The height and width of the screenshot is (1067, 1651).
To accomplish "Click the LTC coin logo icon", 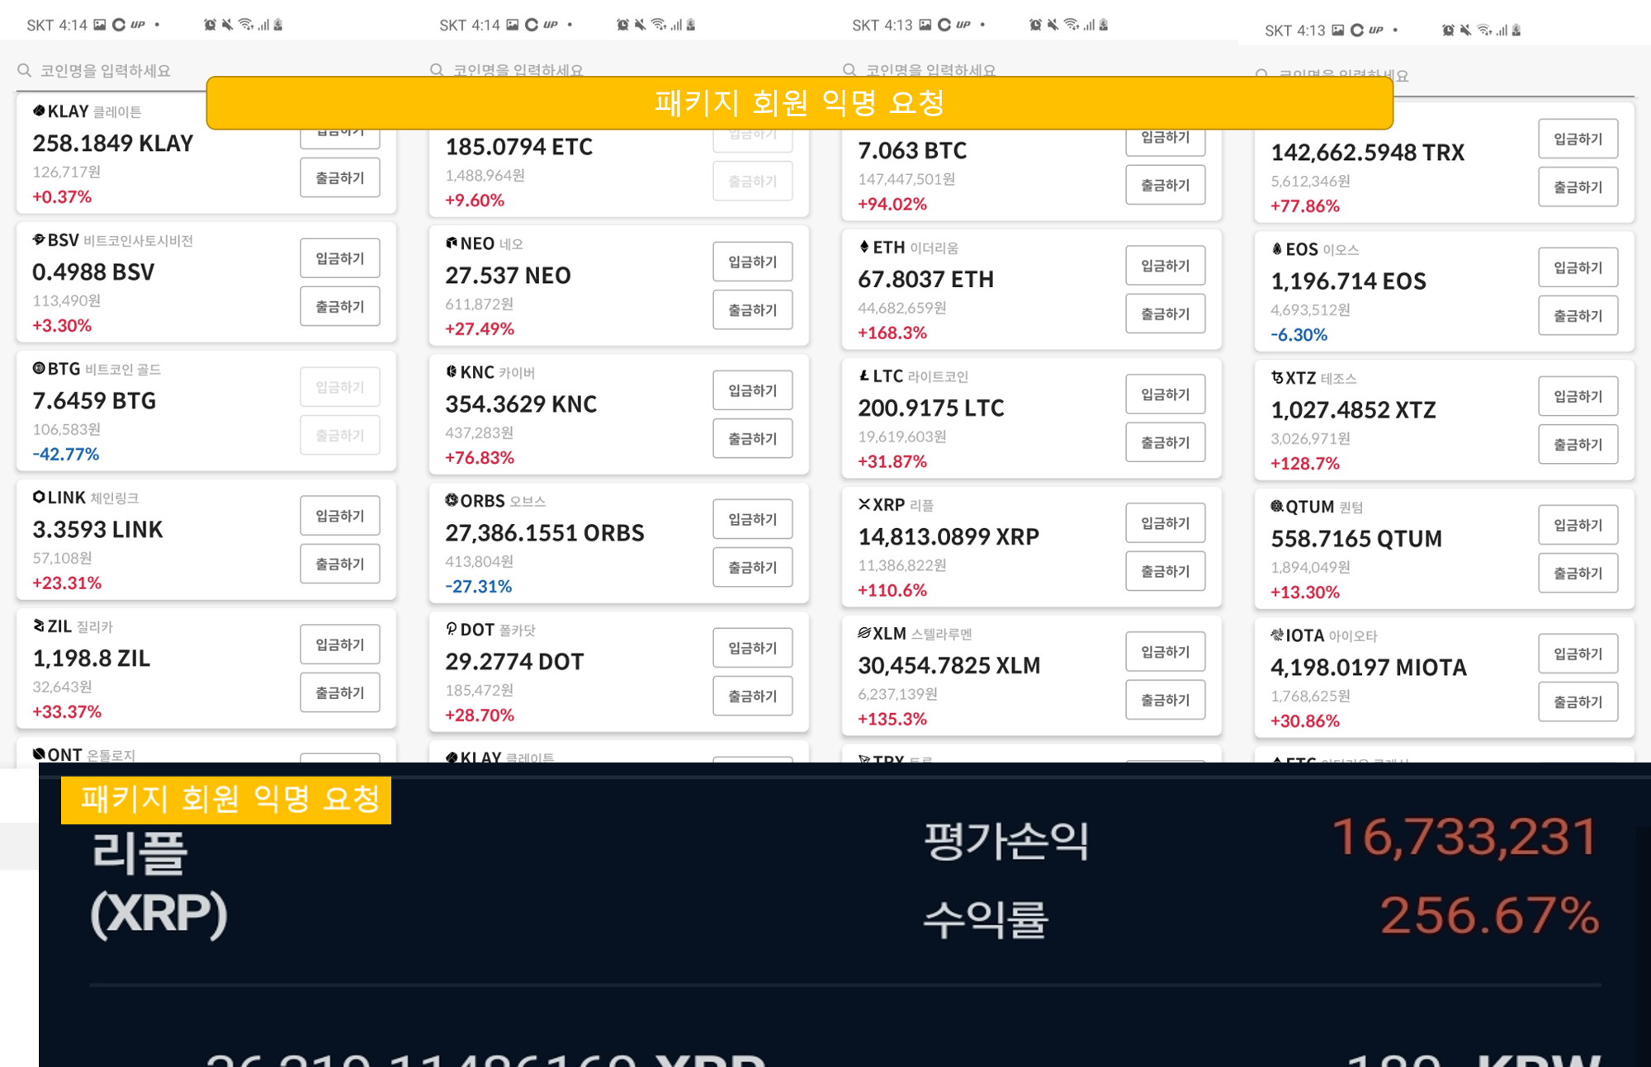I will coord(864,375).
